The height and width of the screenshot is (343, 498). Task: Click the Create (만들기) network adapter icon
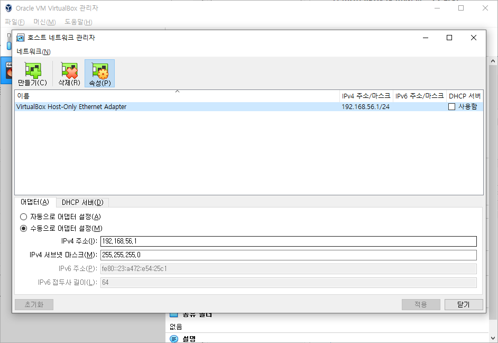coord(33,74)
